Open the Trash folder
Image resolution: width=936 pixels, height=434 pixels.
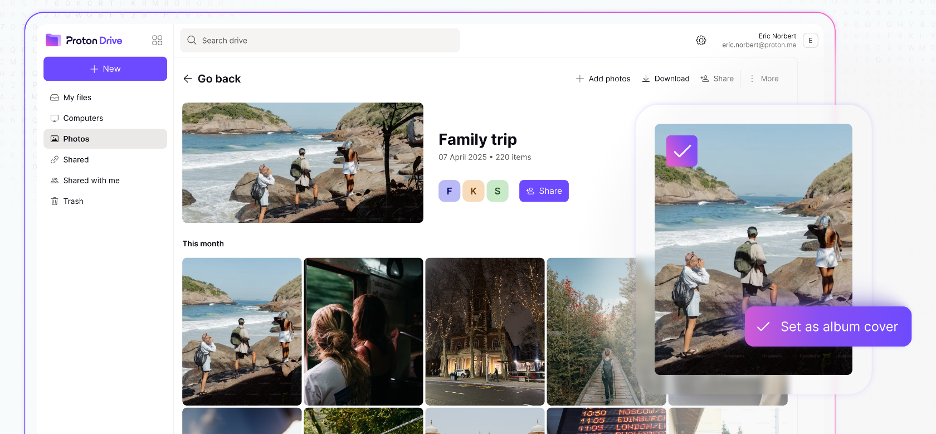pyautogui.click(x=73, y=201)
